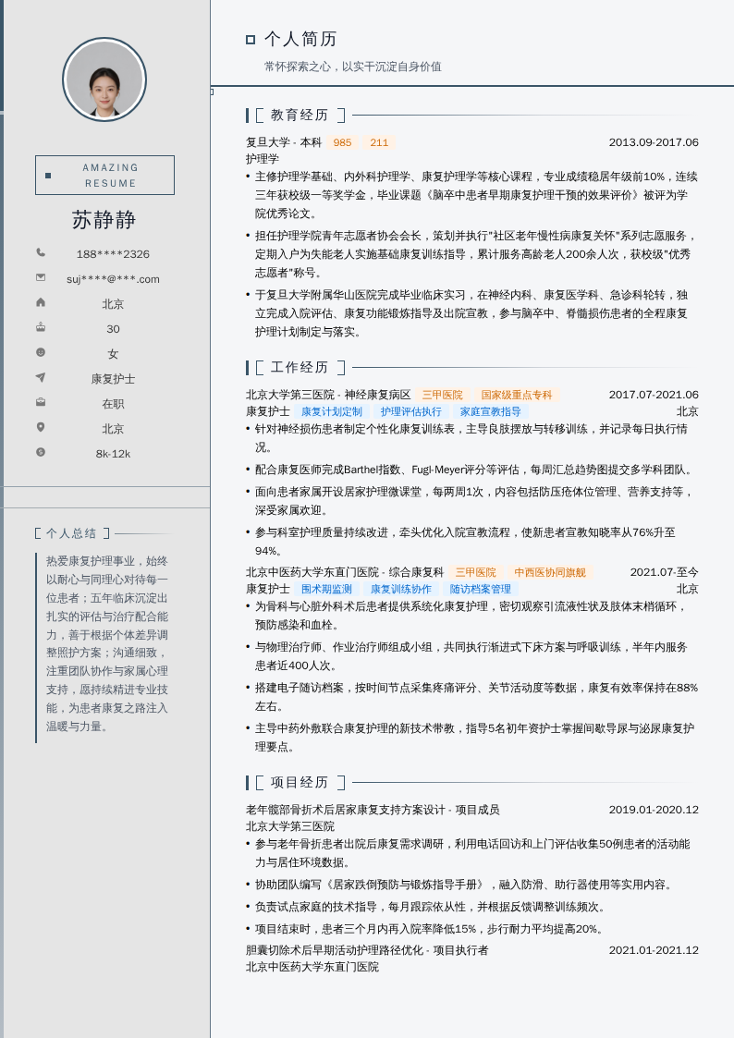The width and height of the screenshot is (734, 1038).
Task: Click the bullet about Barthel指数 assessments
Action: [472, 470]
